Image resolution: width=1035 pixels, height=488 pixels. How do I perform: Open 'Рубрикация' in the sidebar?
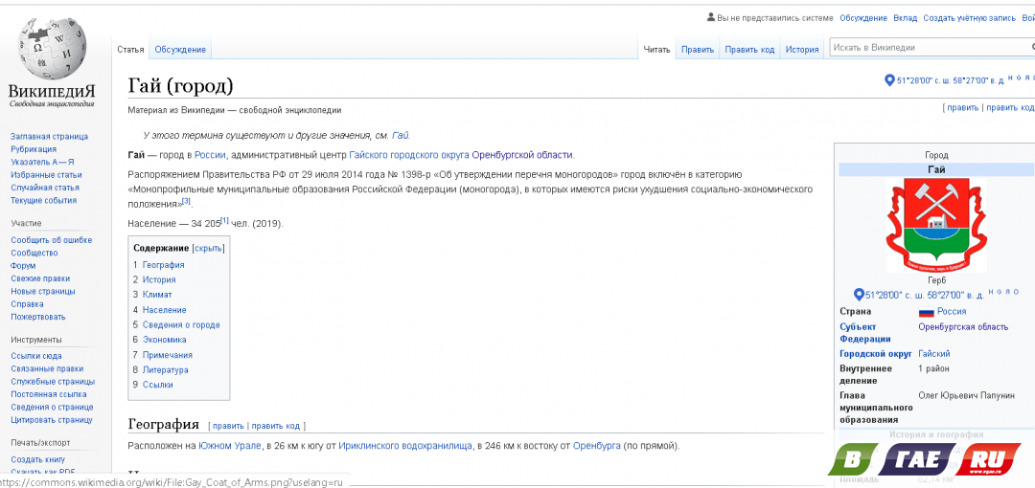point(33,149)
